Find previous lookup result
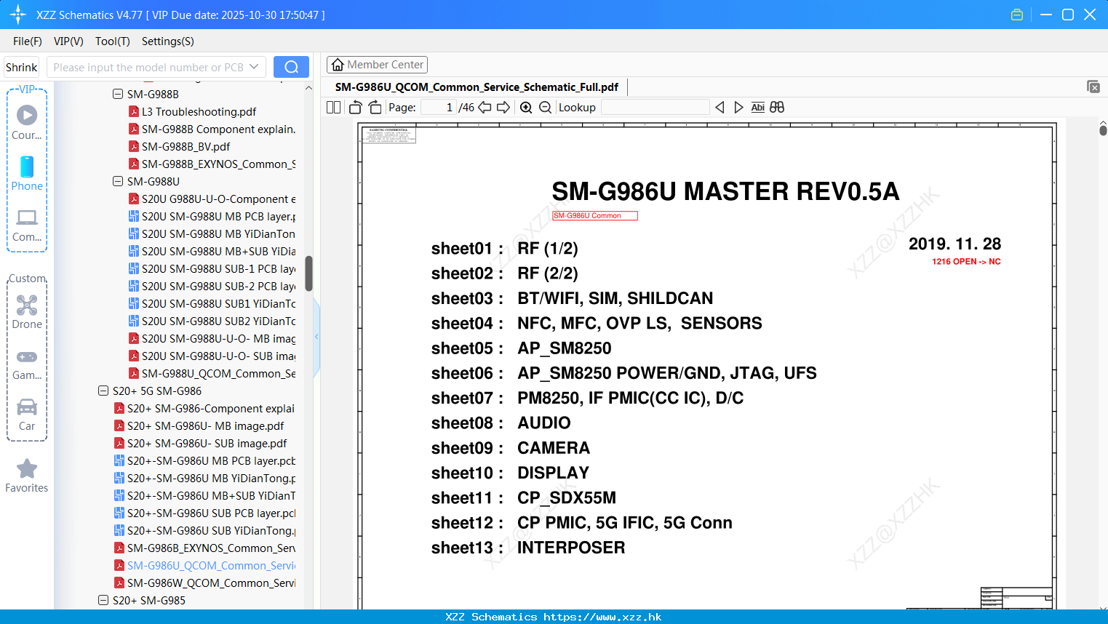This screenshot has width=1108, height=624. pyautogui.click(x=720, y=108)
